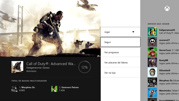Open NeverCooL's avatar picture
Screen dimensions: 179x101
pos(152,52)
